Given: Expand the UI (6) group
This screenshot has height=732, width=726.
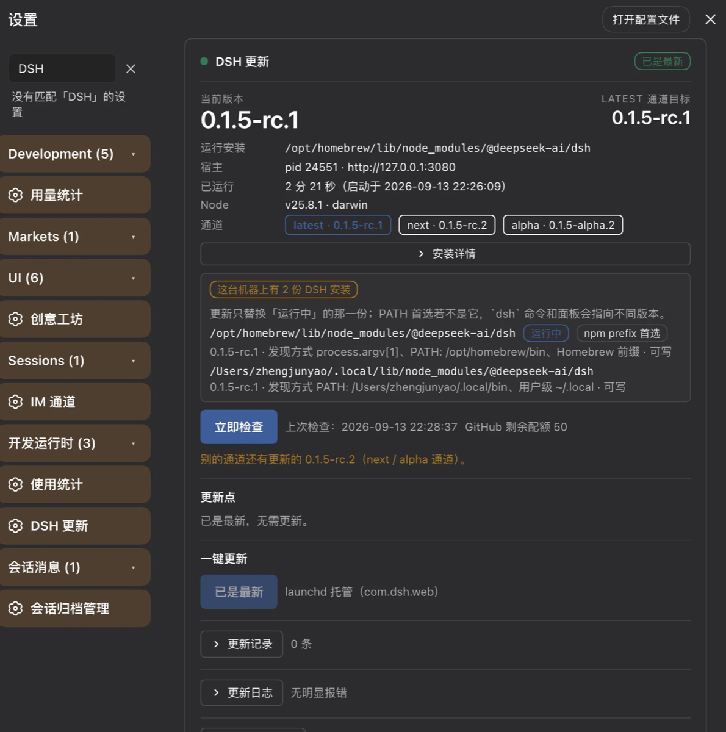Looking at the screenshot, I should click(x=75, y=278).
